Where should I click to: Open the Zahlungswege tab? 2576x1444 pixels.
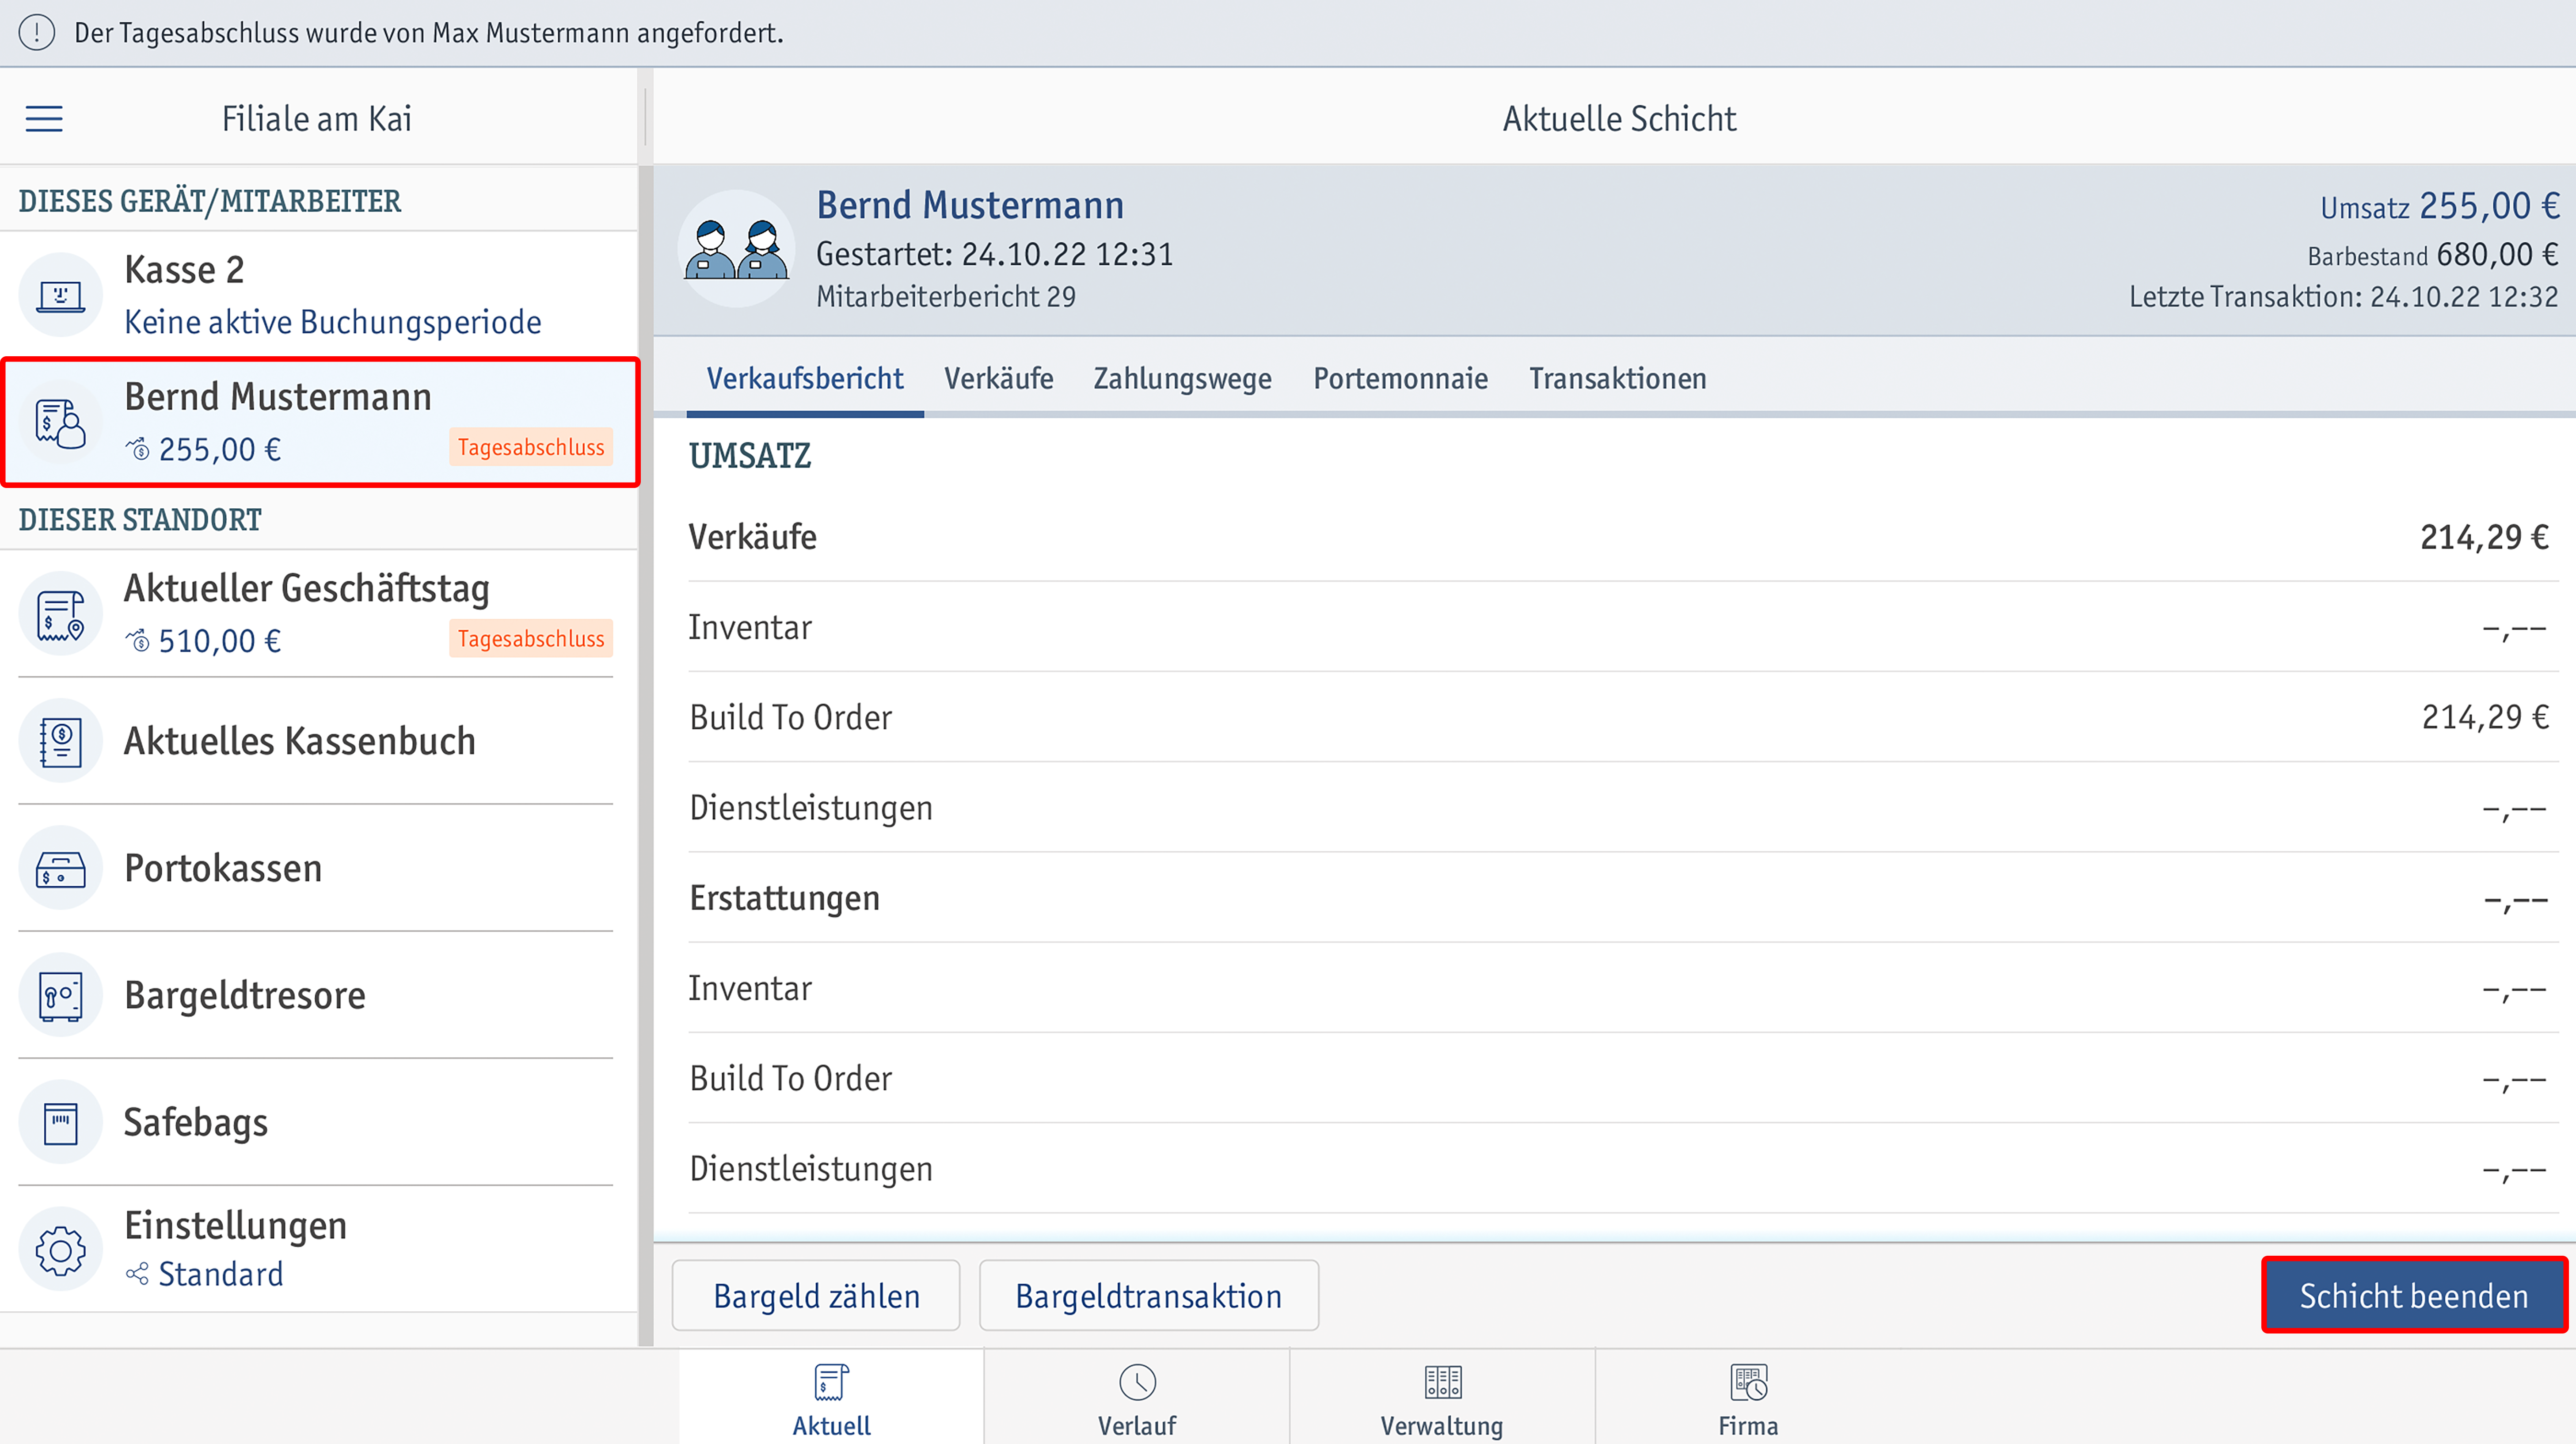(x=1182, y=379)
